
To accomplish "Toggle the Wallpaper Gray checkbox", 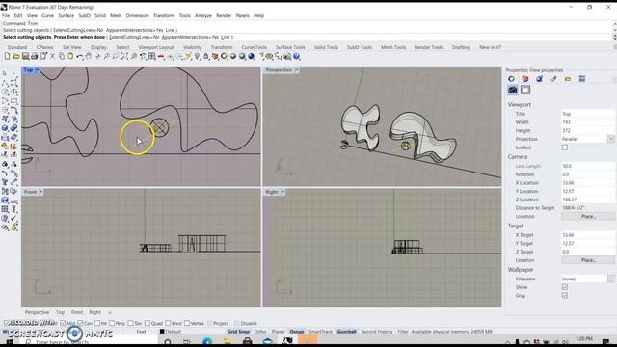I will (565, 296).
